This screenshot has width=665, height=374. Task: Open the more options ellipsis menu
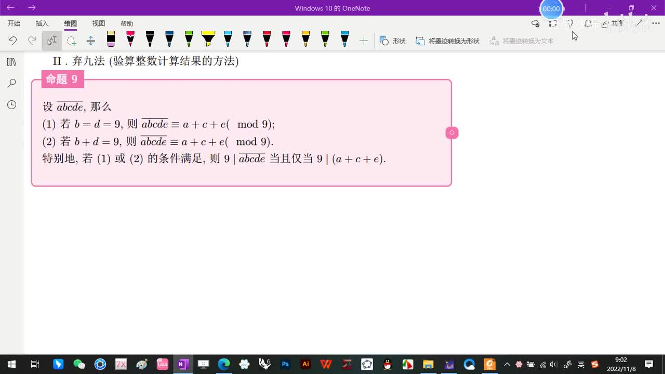click(x=656, y=23)
